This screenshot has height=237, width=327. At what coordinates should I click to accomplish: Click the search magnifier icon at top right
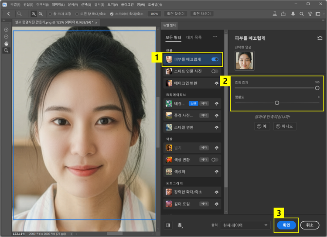[301, 14]
